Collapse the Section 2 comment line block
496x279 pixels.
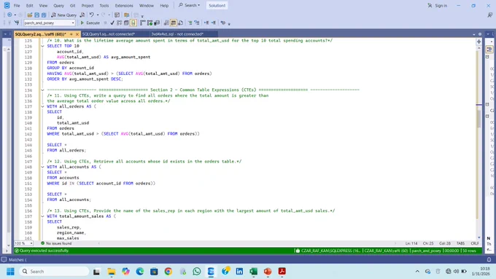click(42, 90)
